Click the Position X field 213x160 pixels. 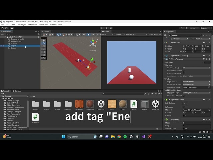click(x=188, y=46)
